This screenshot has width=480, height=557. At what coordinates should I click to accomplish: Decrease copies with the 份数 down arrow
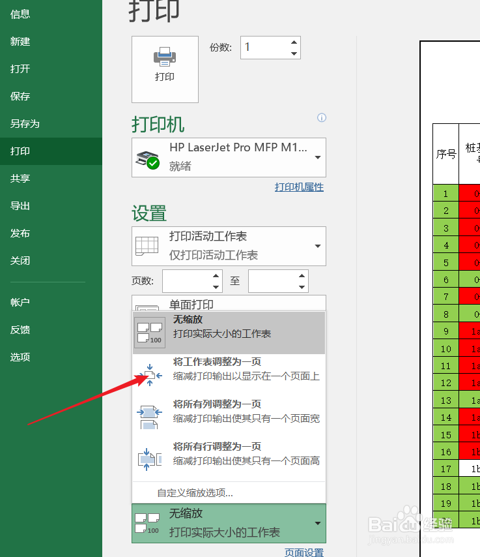294,53
